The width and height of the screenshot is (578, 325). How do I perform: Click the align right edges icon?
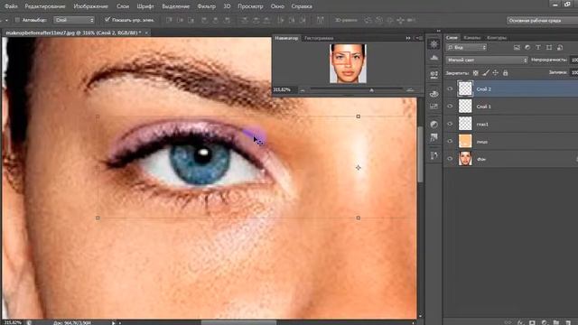(x=227, y=20)
